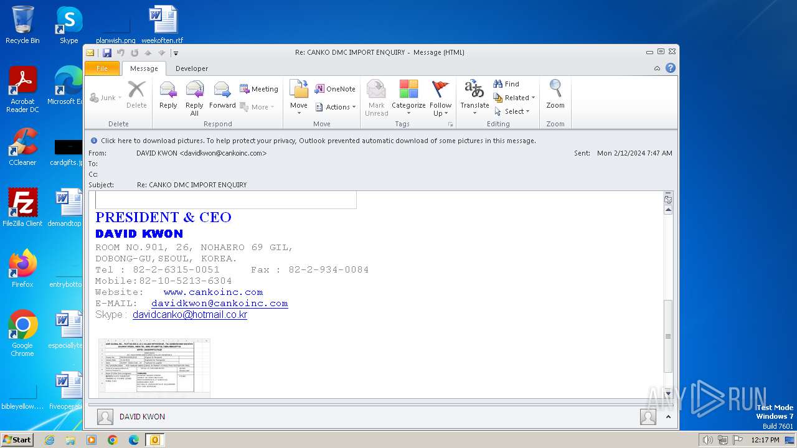Open the Junk options dropdown
This screenshot has height=448, width=797.
[x=106, y=98]
